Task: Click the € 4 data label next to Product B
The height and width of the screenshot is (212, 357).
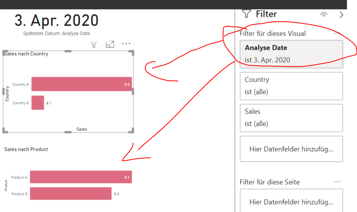Action: coord(116,194)
